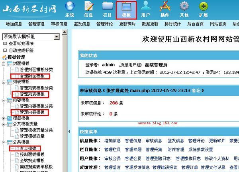Click page icon beside 管理封面模板分类

pos(17,70)
